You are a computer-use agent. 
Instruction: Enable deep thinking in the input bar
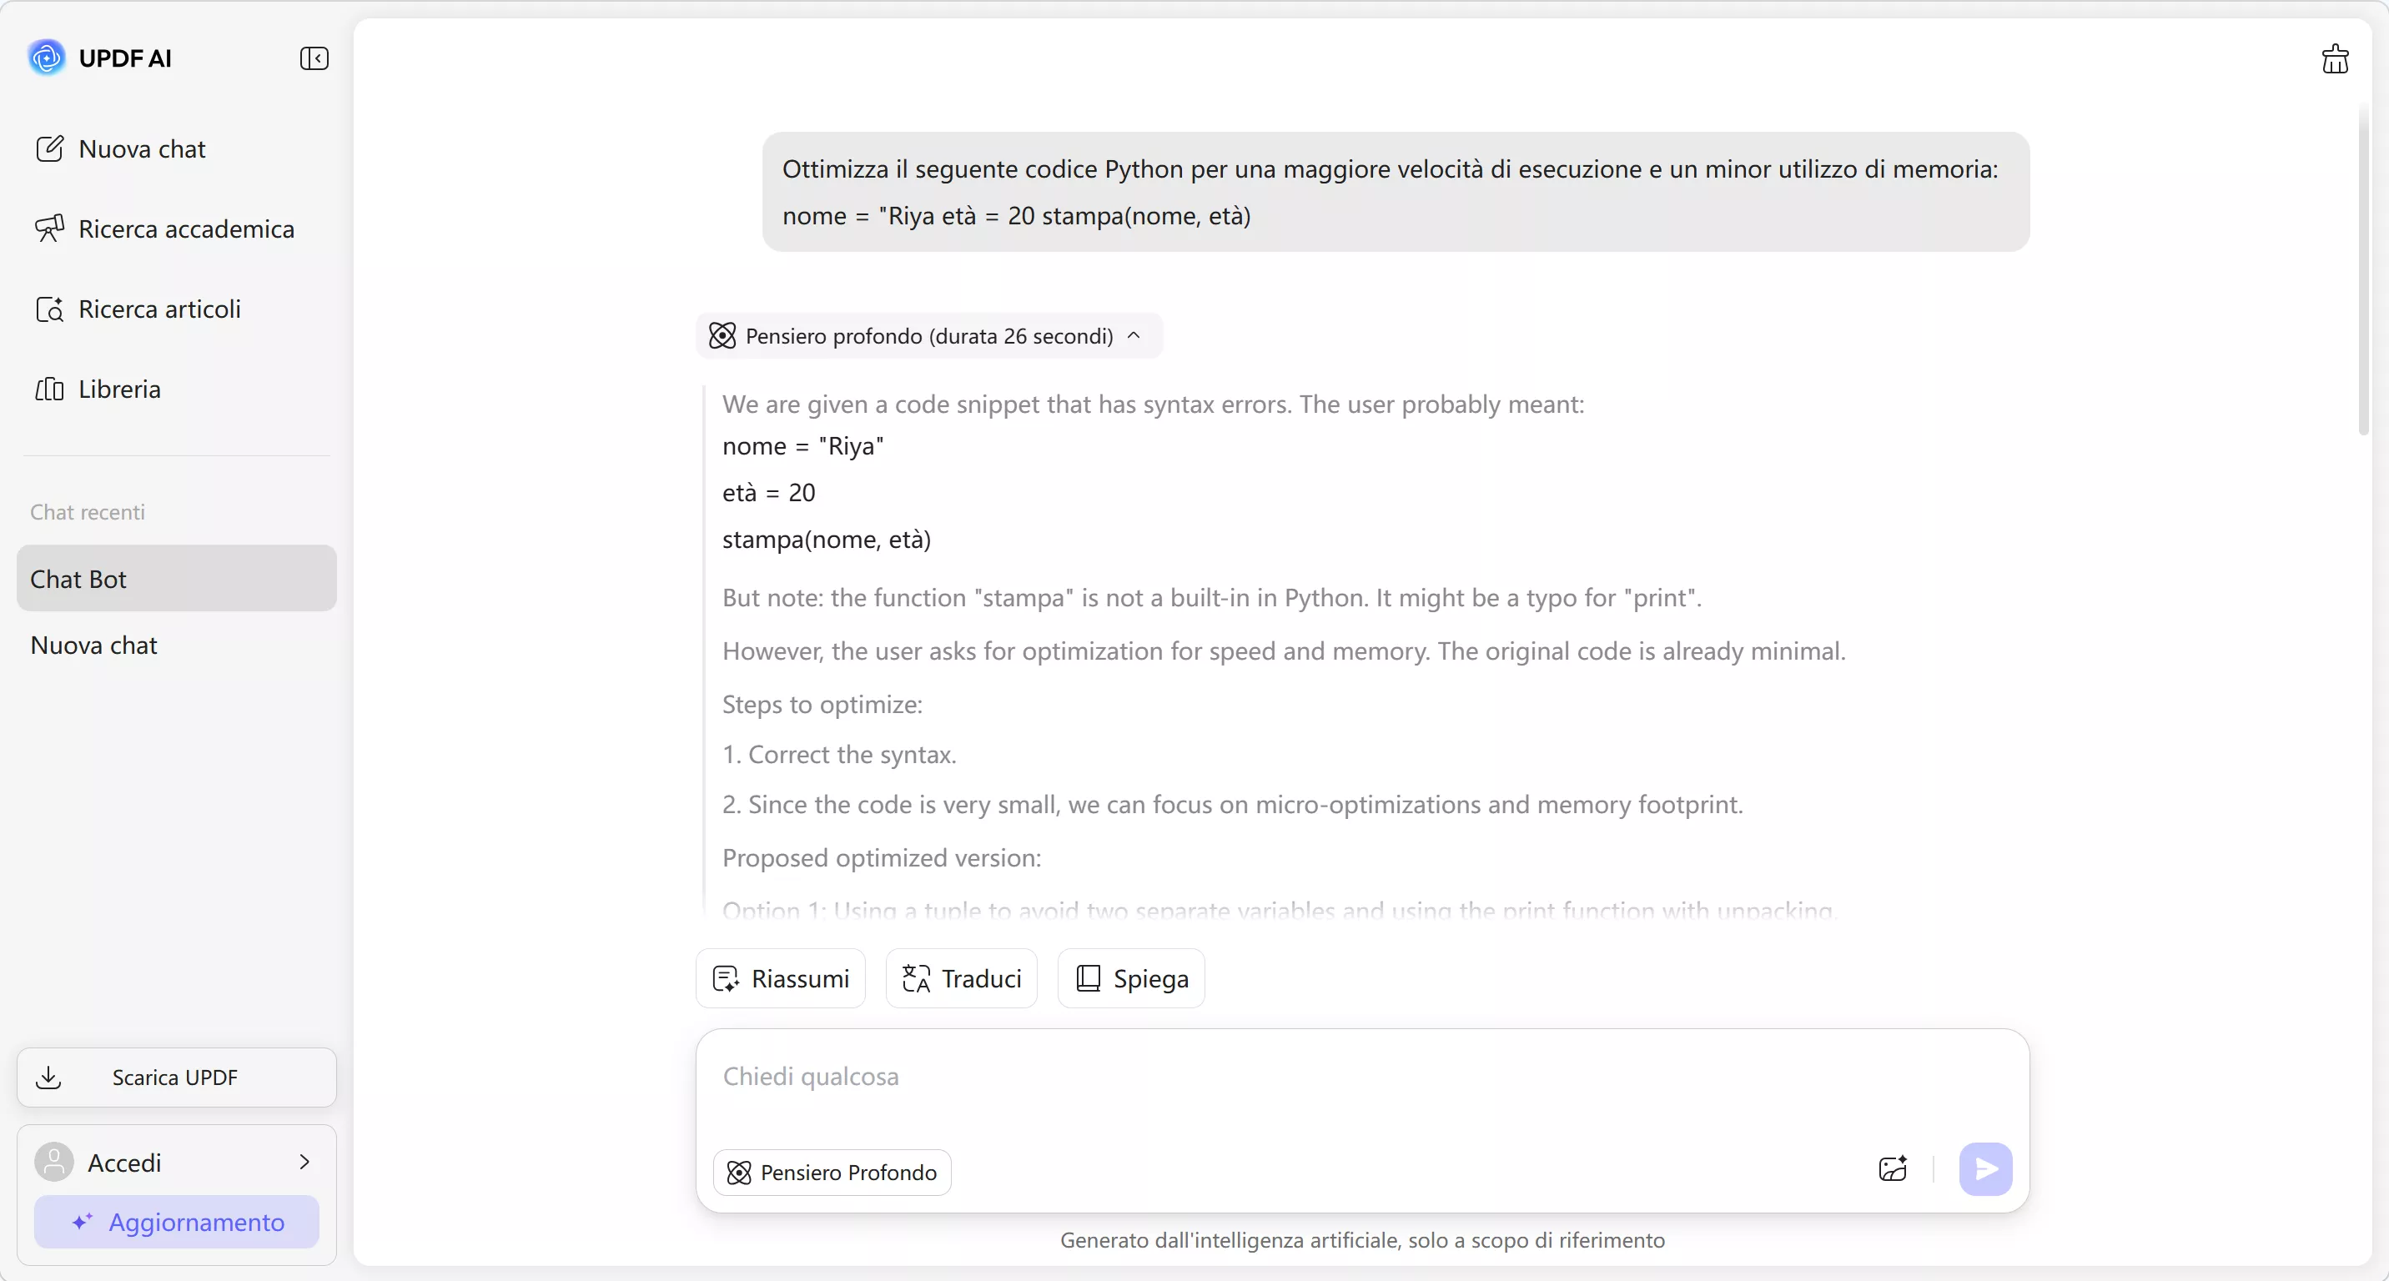[x=831, y=1171]
